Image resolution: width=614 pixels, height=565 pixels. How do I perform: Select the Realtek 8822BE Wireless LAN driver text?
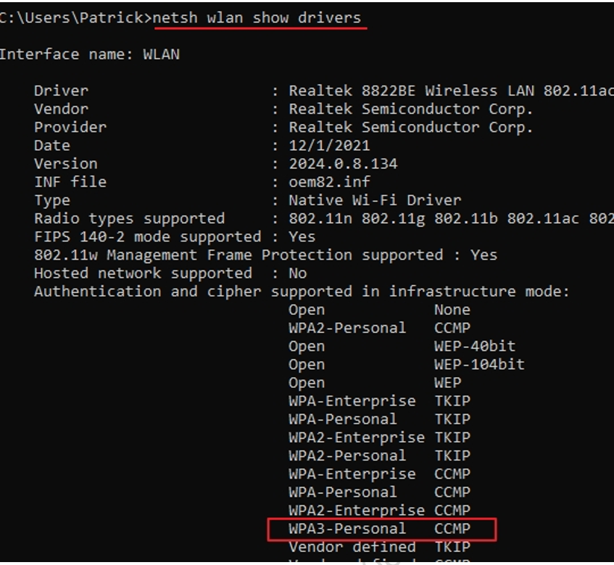451,91
